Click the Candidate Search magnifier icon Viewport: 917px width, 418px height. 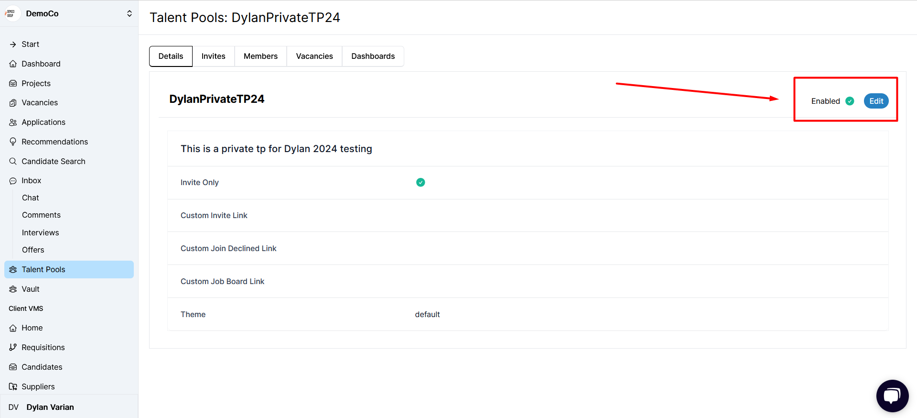click(x=13, y=161)
